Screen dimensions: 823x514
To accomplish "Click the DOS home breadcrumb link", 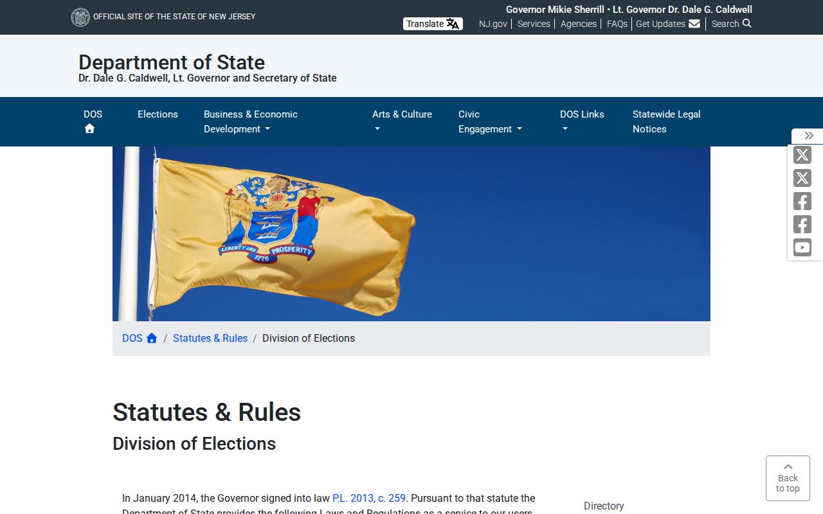I will pyautogui.click(x=140, y=338).
